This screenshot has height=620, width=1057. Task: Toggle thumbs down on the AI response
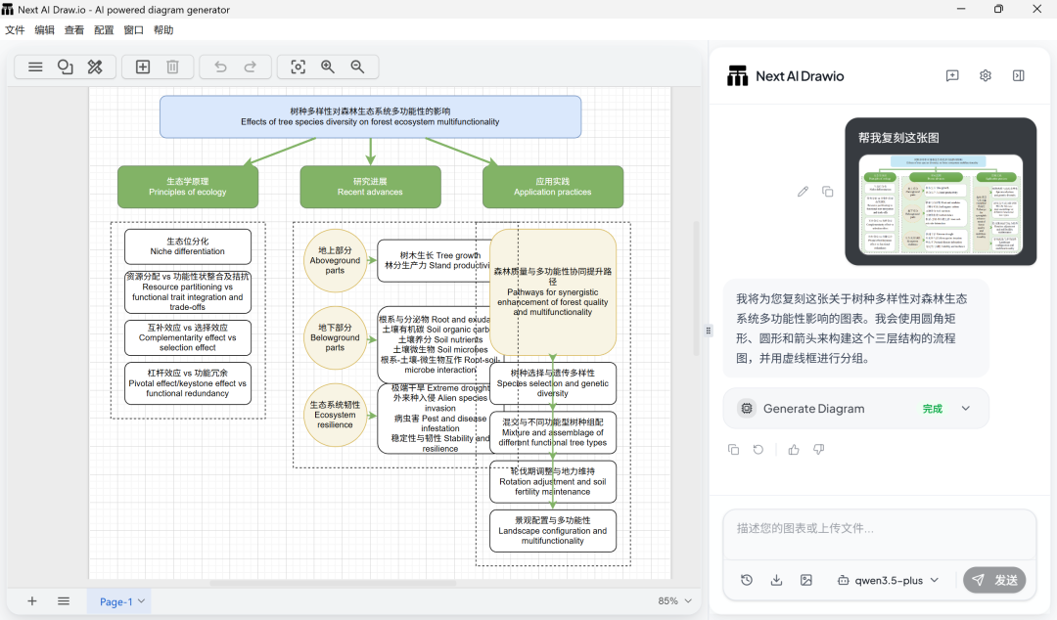click(819, 450)
